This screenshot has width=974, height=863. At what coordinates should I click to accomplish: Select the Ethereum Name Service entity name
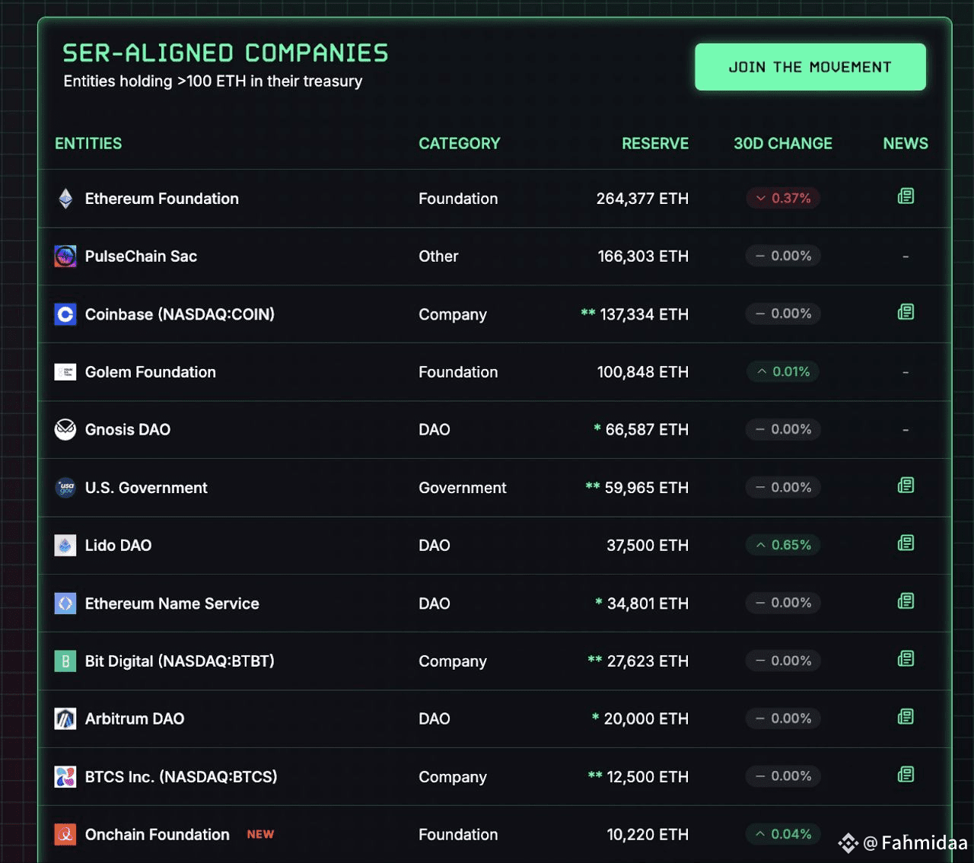(x=172, y=603)
